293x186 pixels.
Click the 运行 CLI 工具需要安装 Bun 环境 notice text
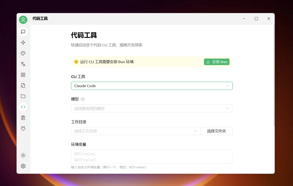[x=107, y=62]
